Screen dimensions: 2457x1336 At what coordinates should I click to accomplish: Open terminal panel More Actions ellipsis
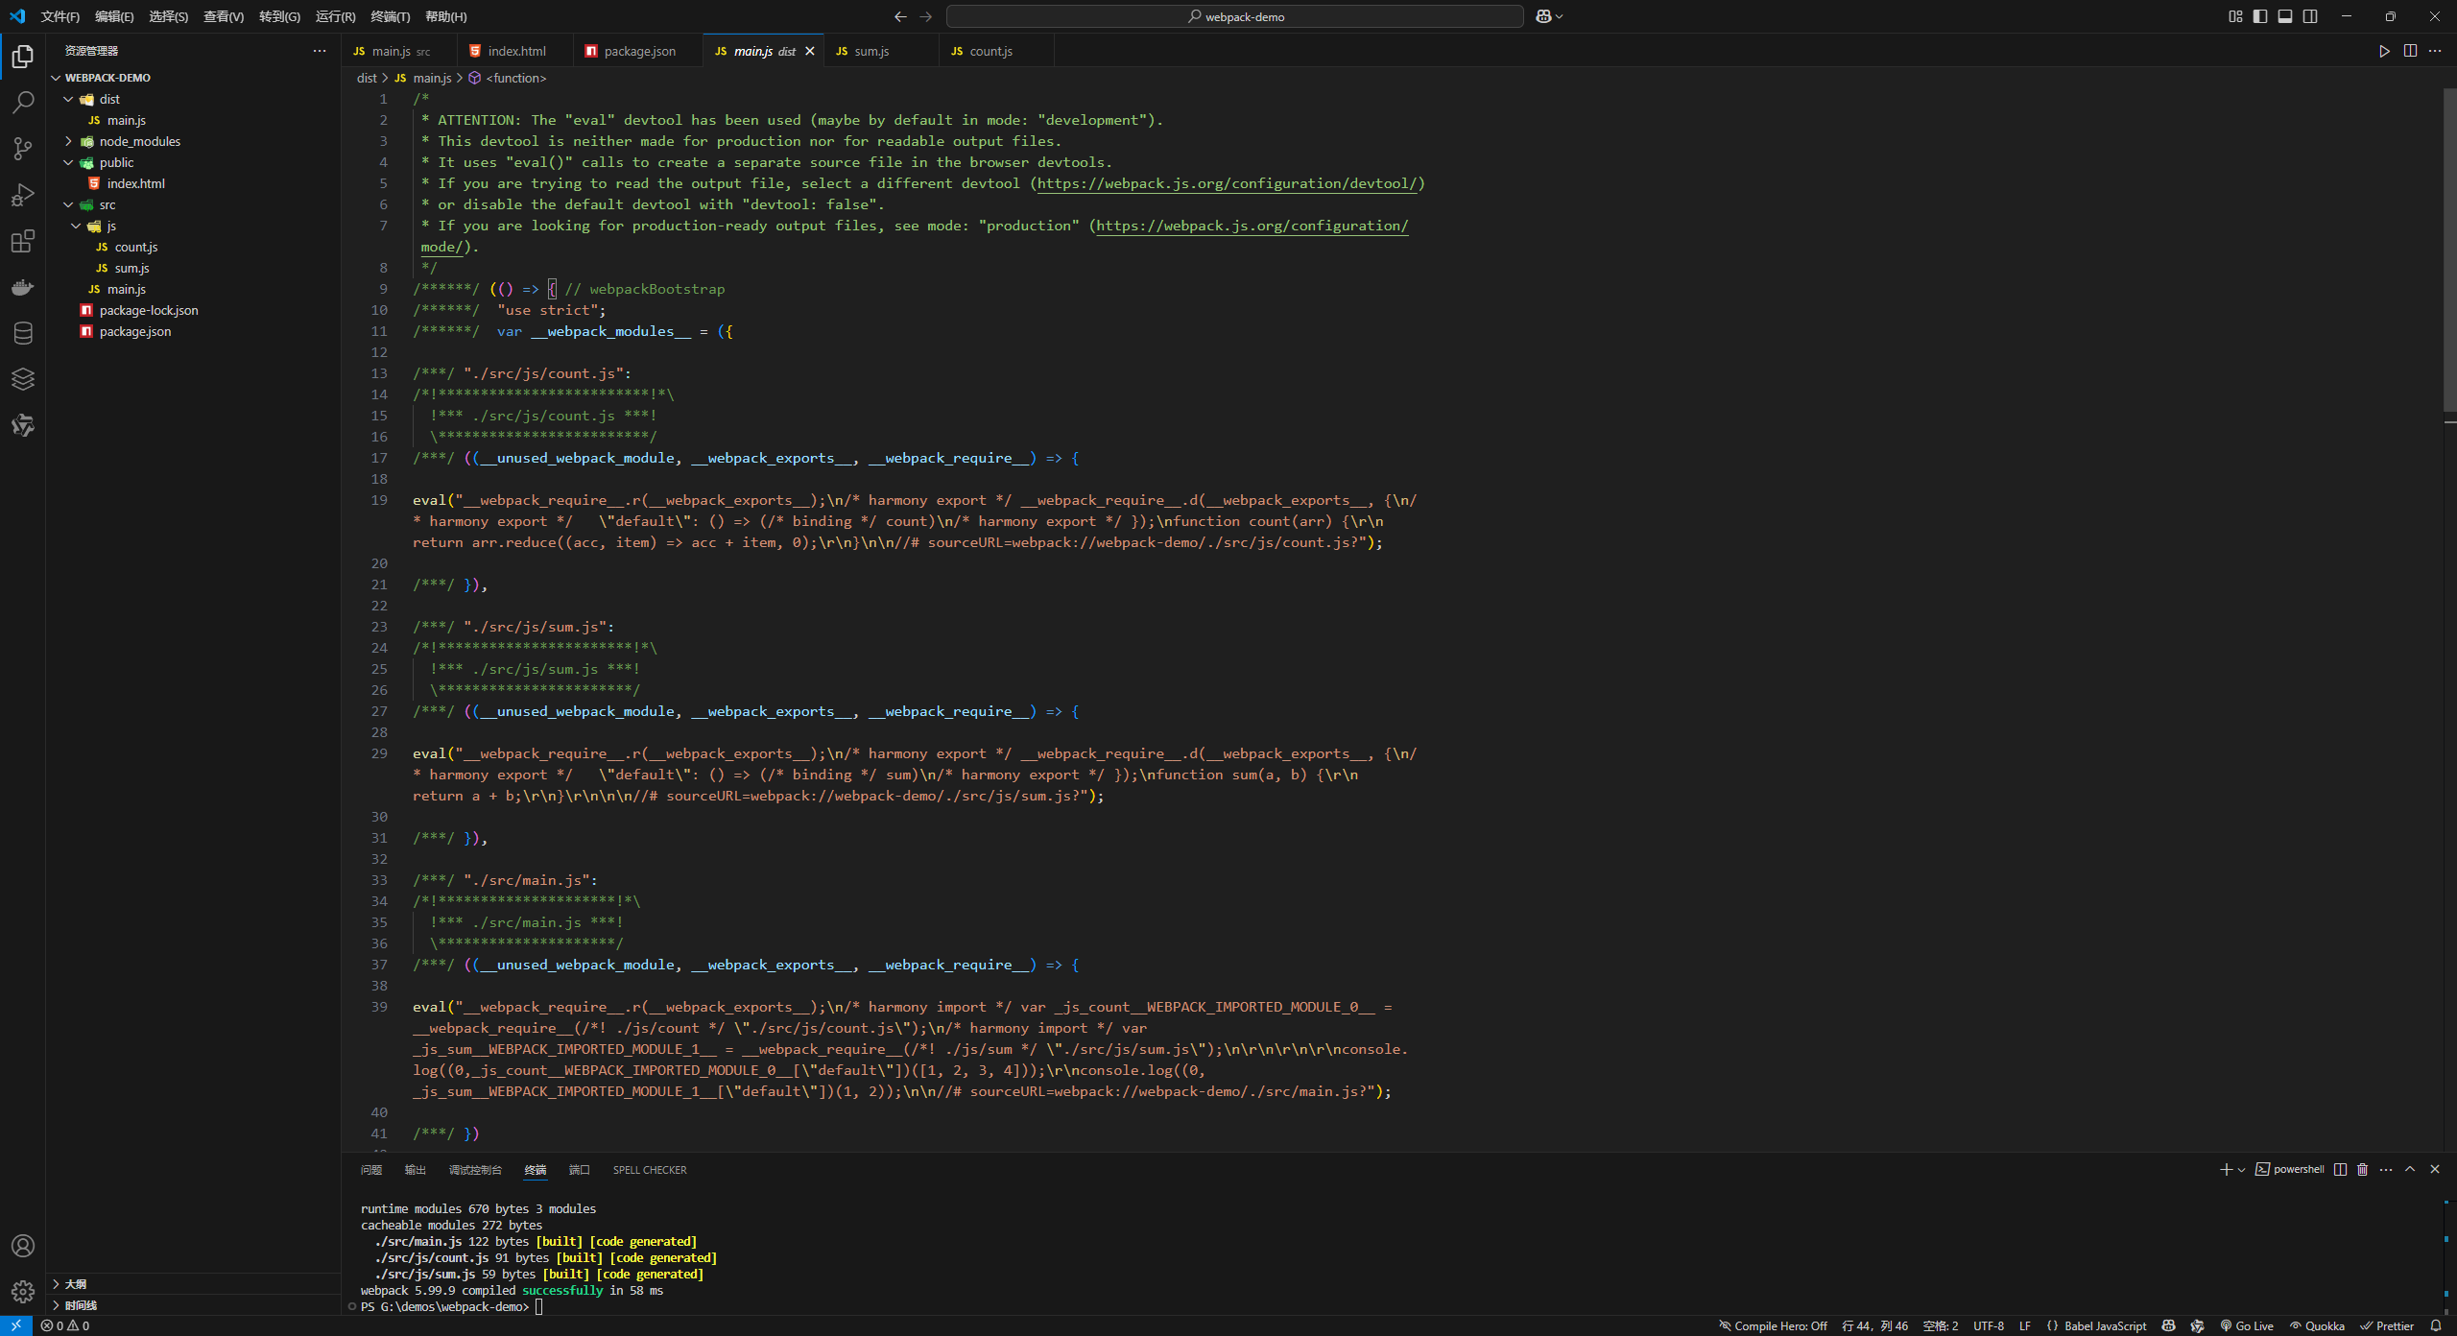[x=2386, y=1169]
